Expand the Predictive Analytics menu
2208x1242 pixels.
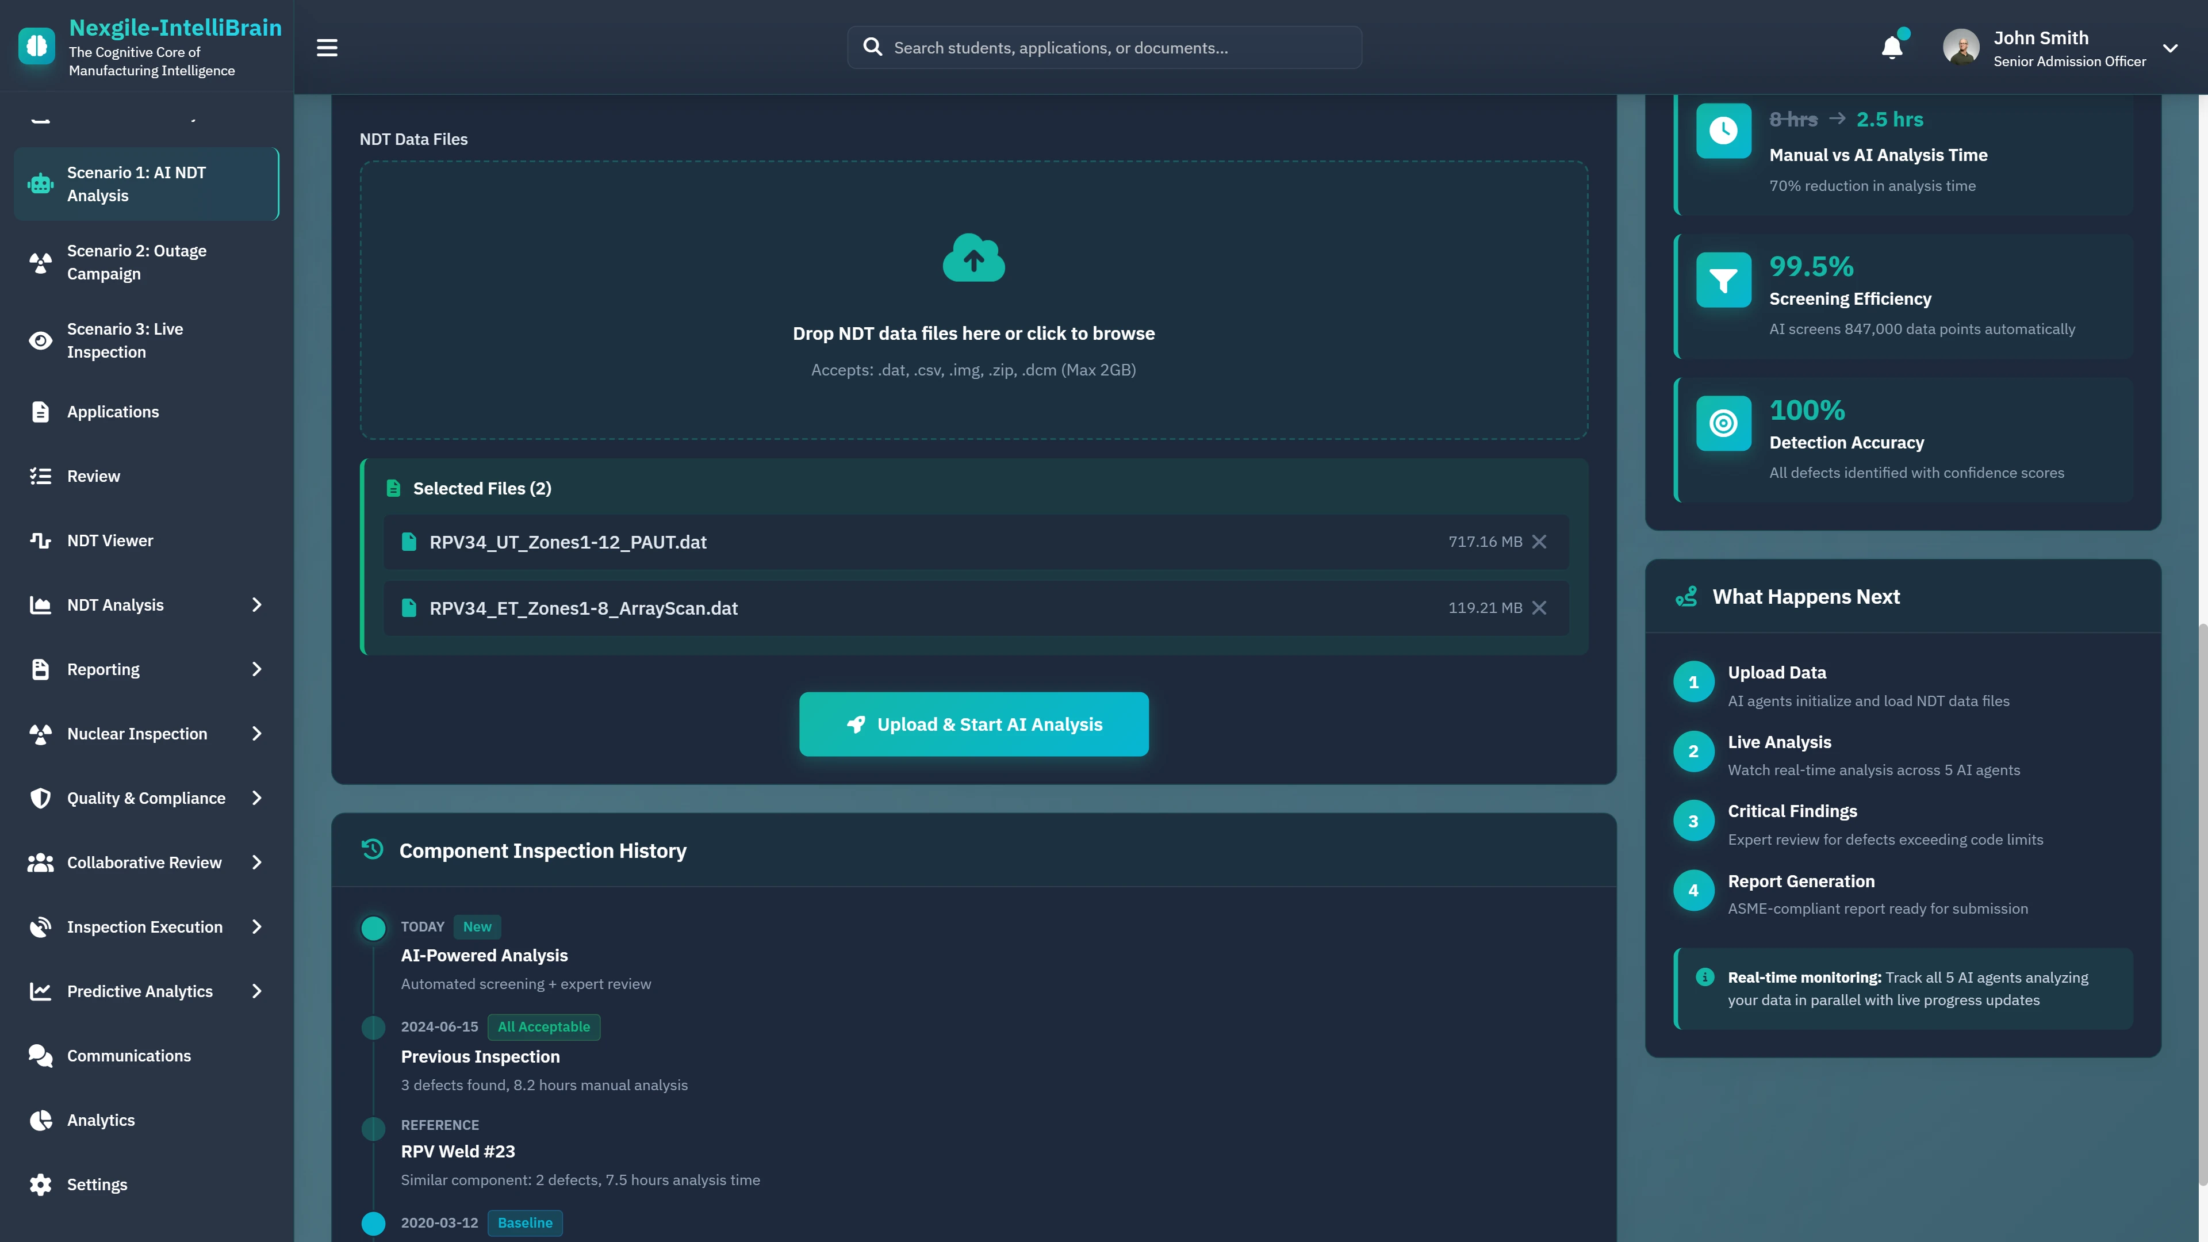point(256,991)
